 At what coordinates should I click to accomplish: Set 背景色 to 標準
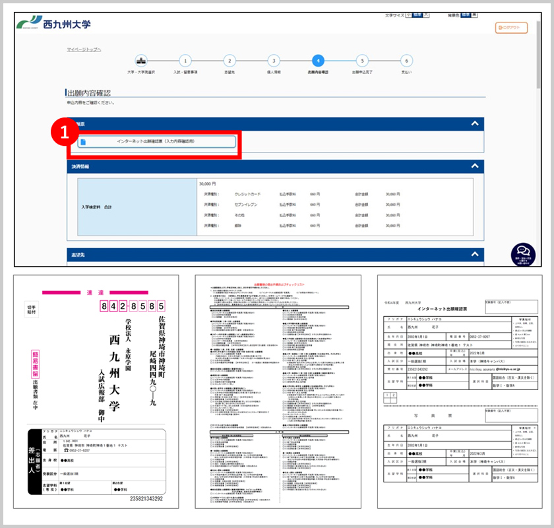tap(466, 15)
